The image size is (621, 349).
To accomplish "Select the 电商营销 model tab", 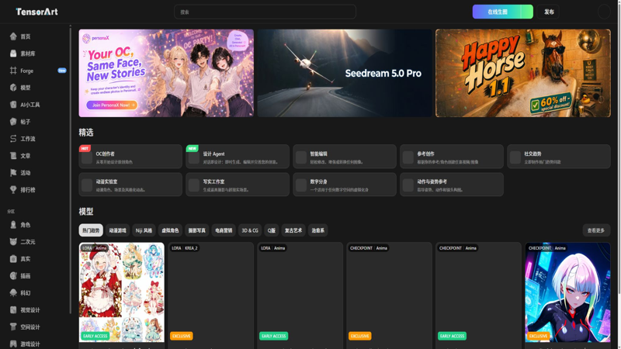I will tap(224, 230).
